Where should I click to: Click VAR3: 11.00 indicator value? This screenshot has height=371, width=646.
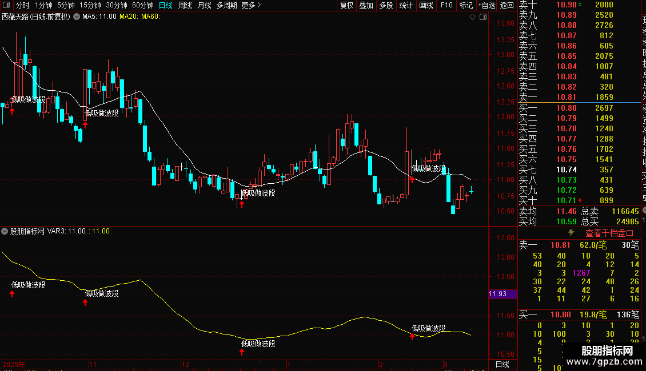tap(66, 231)
